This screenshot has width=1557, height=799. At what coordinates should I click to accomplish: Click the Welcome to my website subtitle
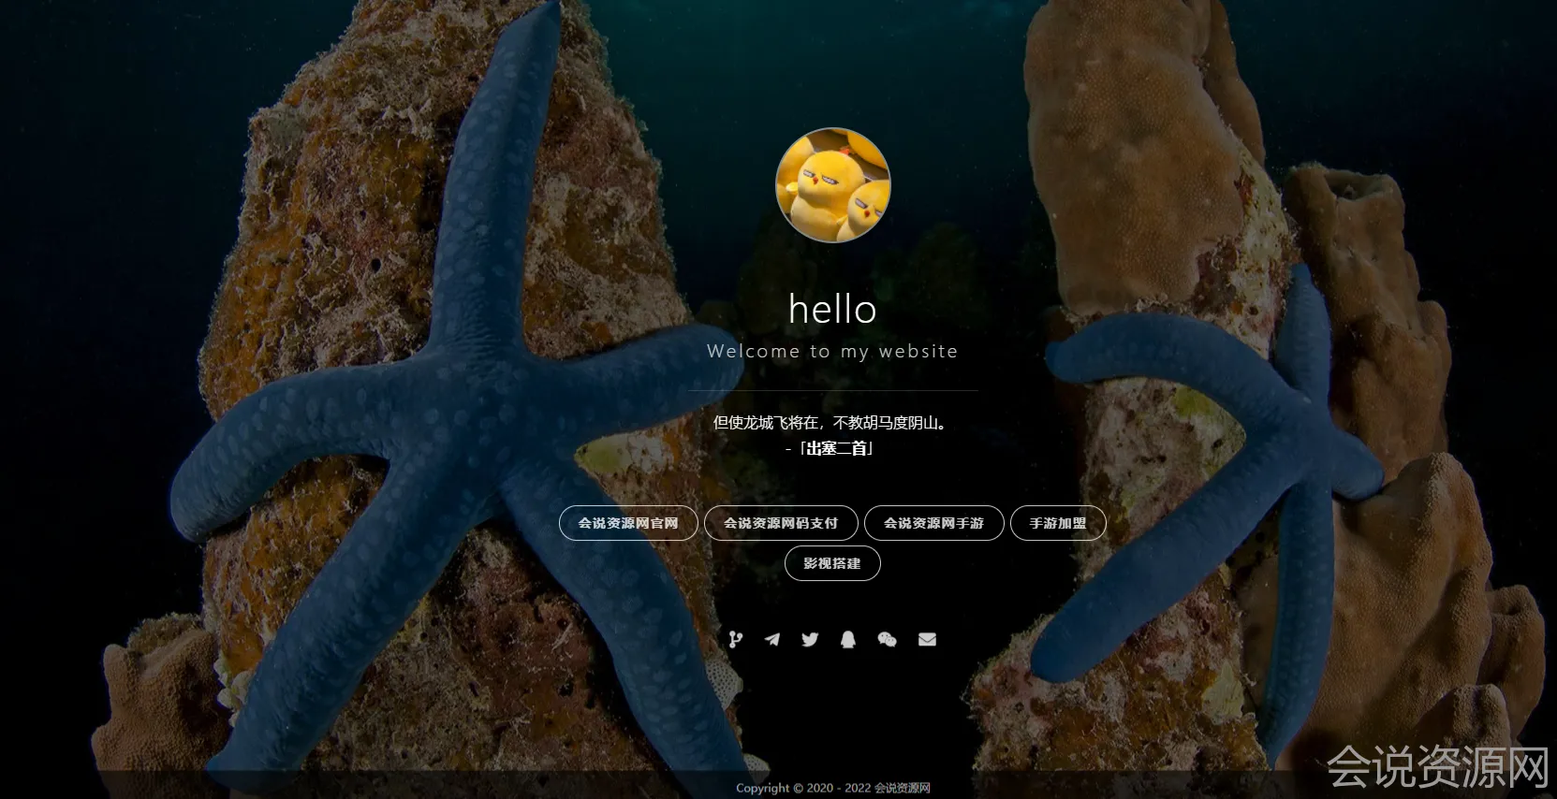(832, 352)
